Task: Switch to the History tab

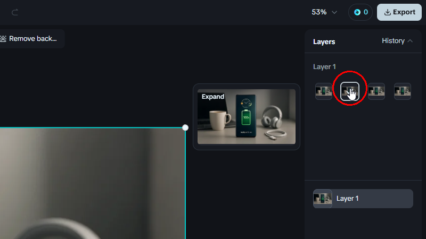Action: click(x=393, y=41)
